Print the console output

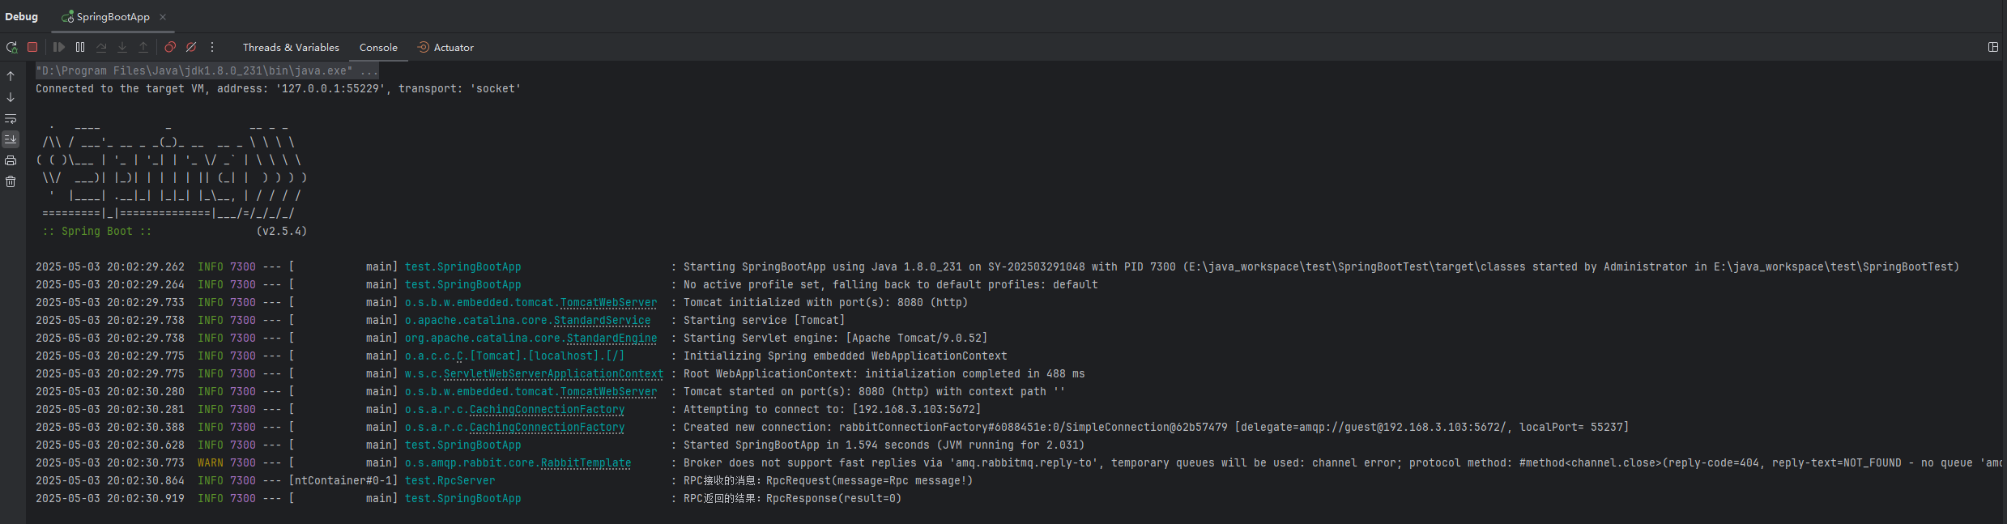11,160
